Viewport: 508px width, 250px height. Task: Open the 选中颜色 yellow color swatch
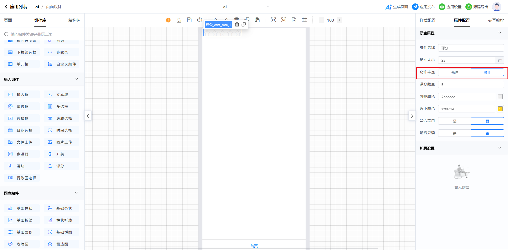500,109
